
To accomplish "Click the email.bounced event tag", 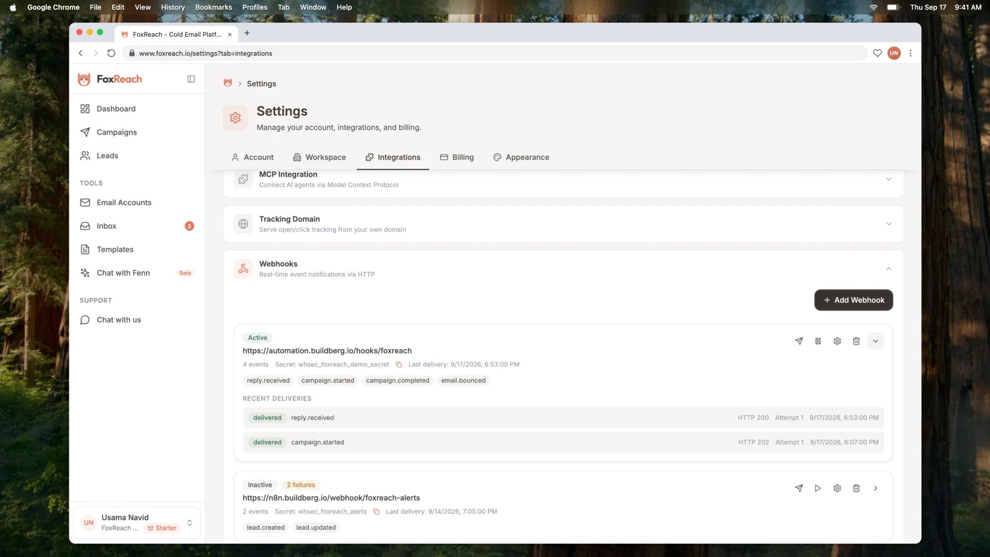I will [x=463, y=380].
